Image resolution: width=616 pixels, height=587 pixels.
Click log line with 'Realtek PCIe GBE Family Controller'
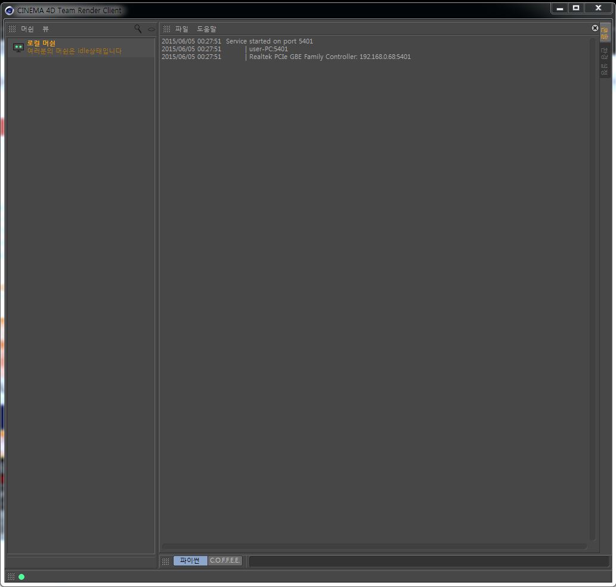point(330,57)
